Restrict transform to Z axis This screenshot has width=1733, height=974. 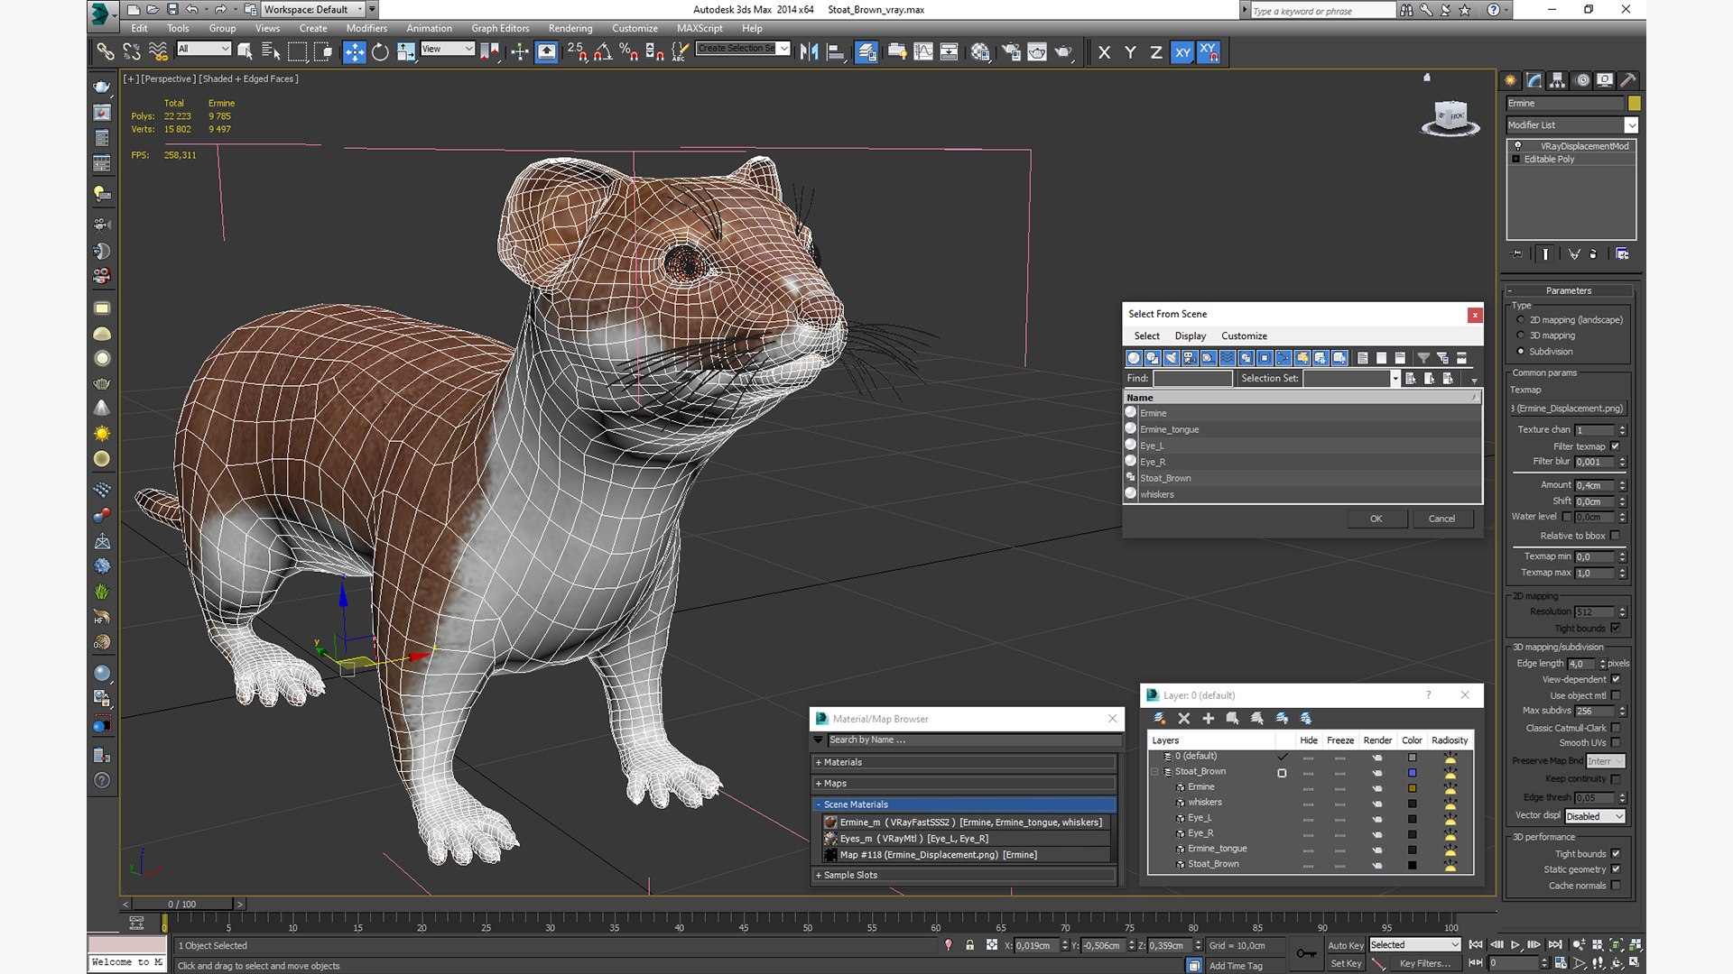1155,52
